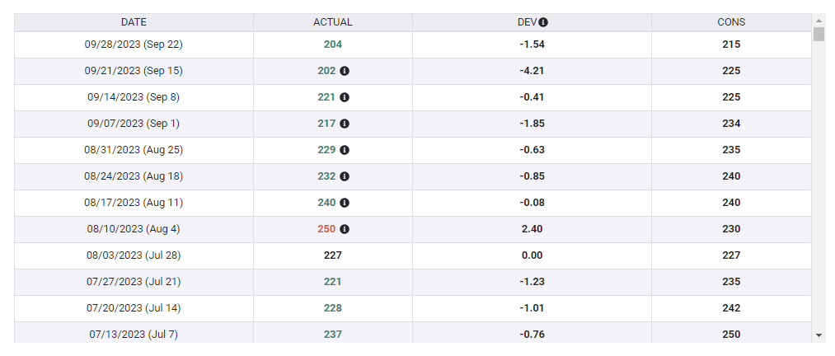Click info icon beside actual value 202

[x=345, y=71]
